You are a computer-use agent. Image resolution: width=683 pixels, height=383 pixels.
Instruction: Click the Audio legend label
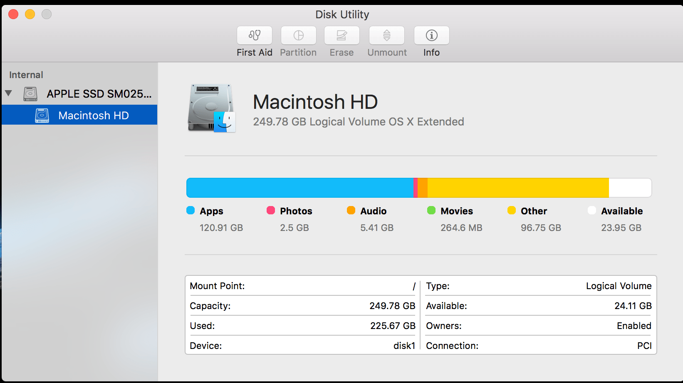tap(374, 211)
